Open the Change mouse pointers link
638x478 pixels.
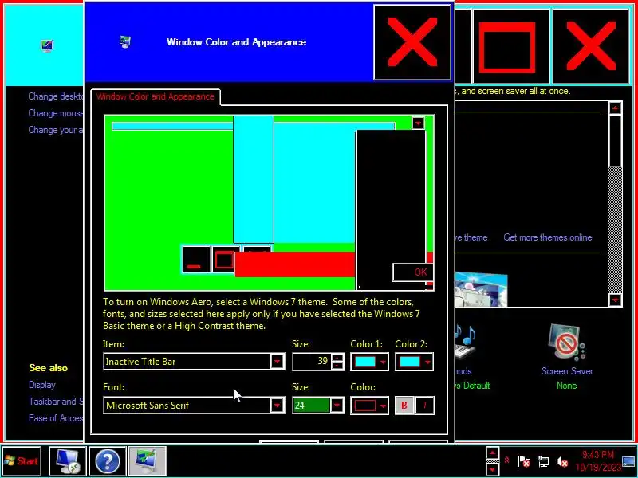click(x=56, y=113)
